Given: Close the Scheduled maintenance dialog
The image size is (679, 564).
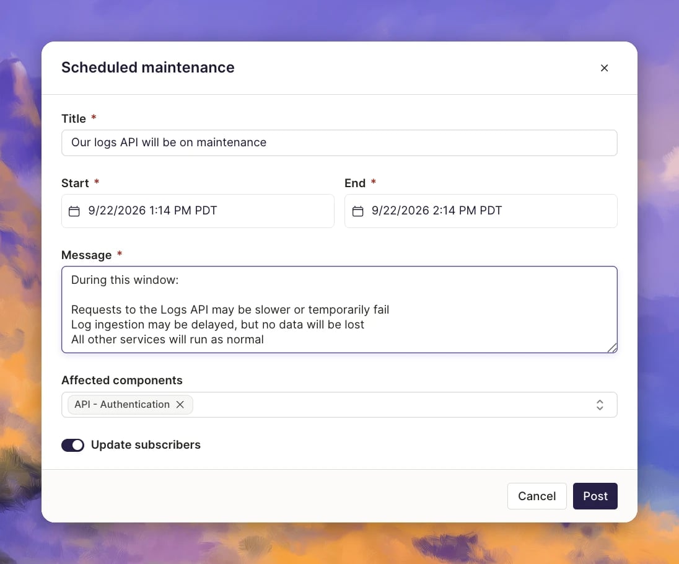Looking at the screenshot, I should coord(604,68).
